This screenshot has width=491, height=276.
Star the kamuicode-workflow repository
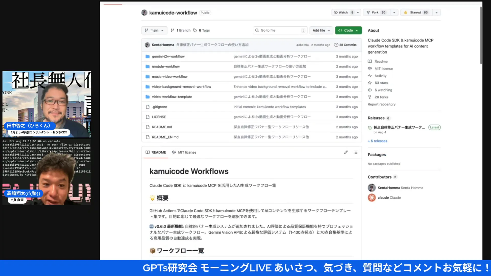(x=416, y=12)
